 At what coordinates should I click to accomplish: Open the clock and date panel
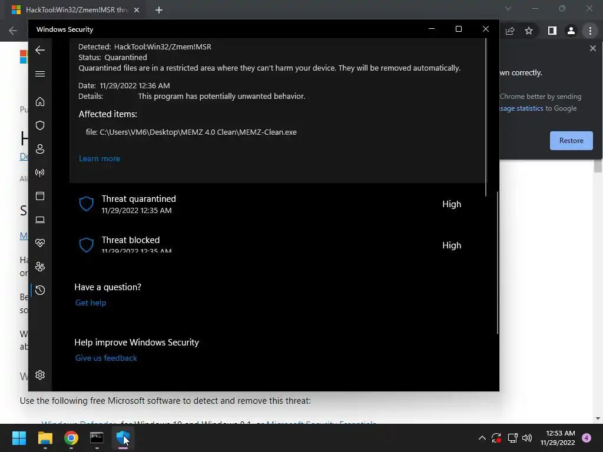558,438
